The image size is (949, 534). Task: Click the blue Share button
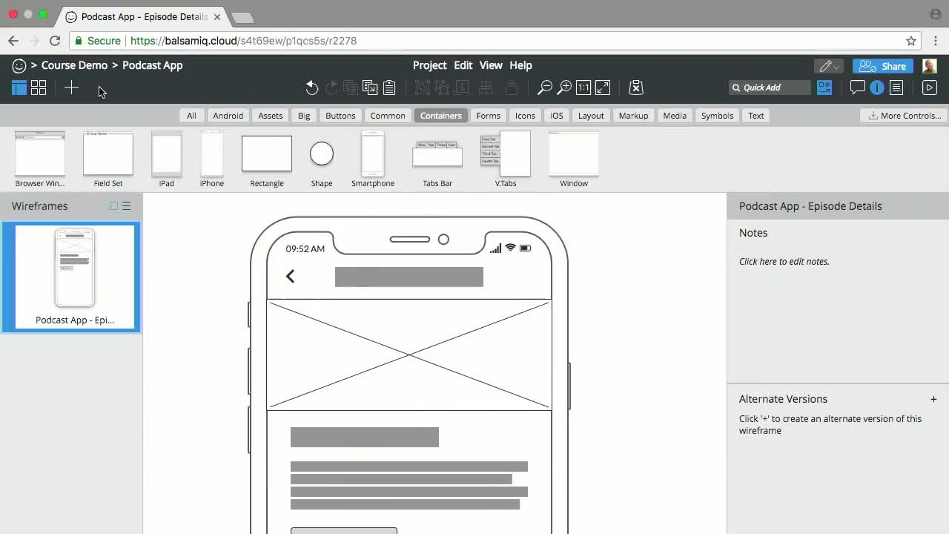(882, 66)
